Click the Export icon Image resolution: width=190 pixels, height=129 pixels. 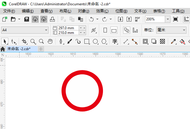point(129,19)
